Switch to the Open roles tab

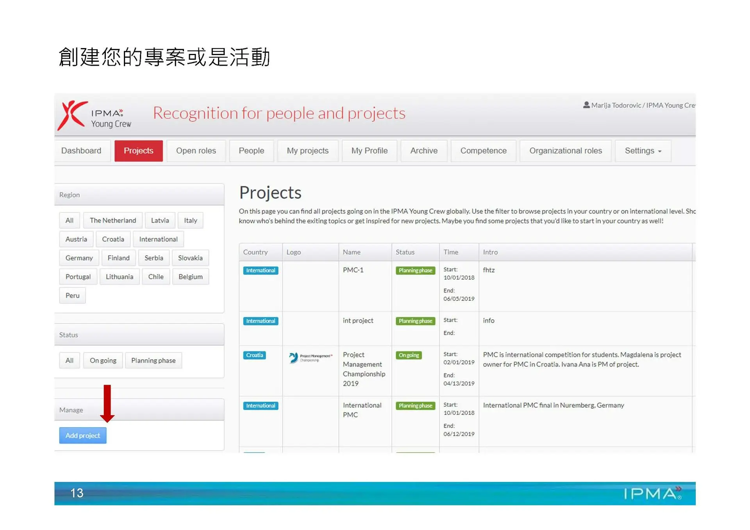tap(196, 151)
